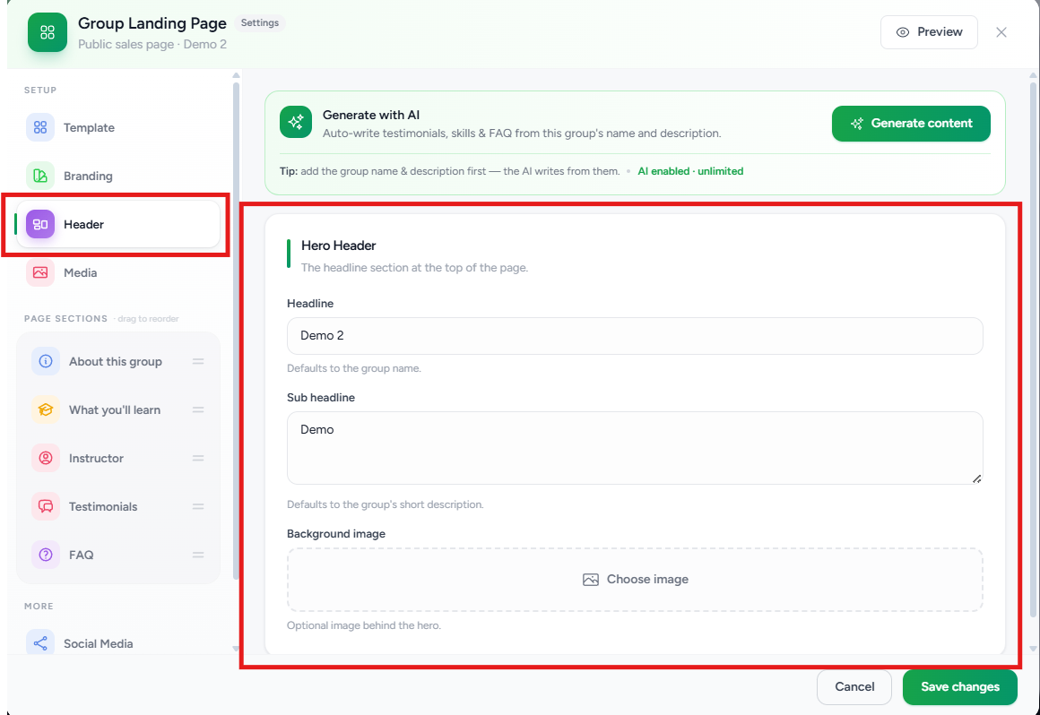Open the Social Media section
1040x715 pixels.
point(118,642)
